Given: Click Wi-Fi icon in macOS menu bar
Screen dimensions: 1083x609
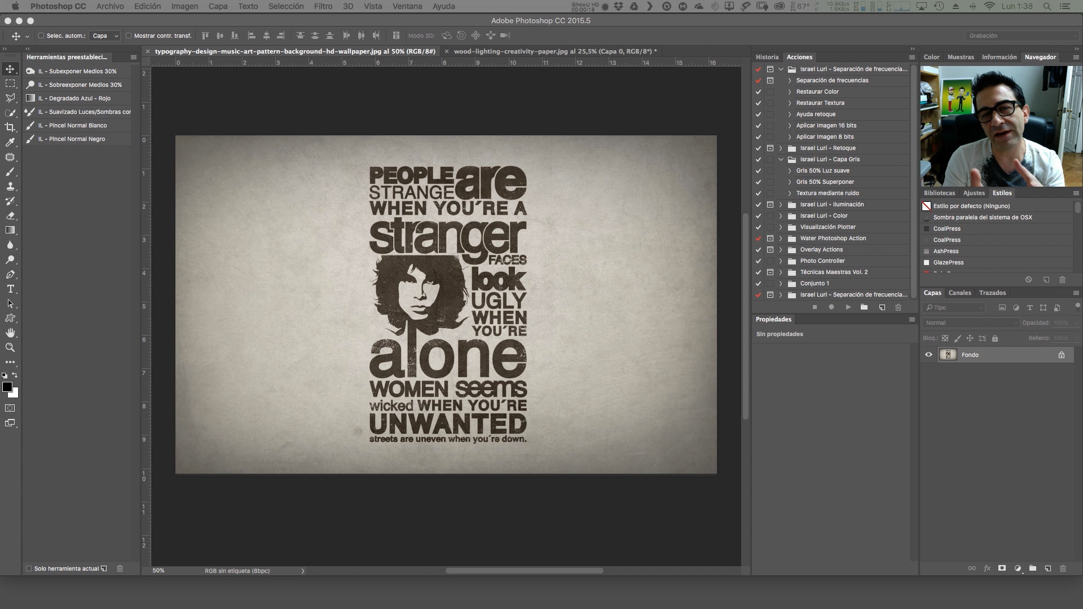Looking at the screenshot, I should (x=990, y=6).
